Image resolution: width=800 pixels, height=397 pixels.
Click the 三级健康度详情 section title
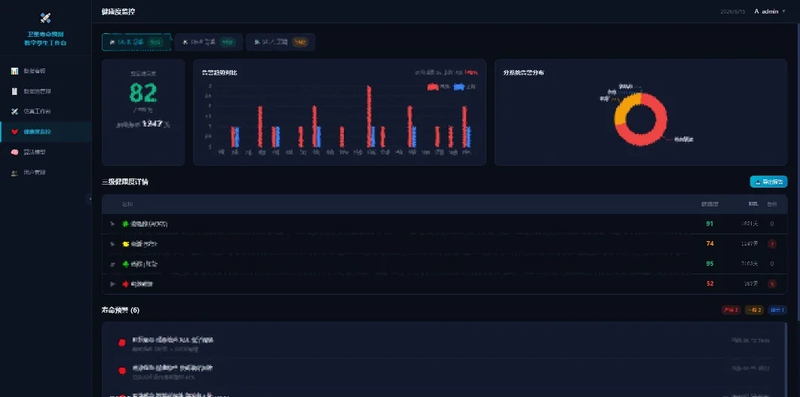coord(125,182)
